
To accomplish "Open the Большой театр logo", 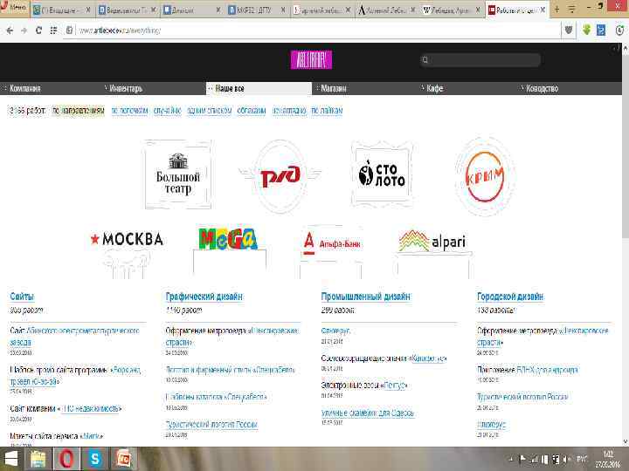I will pyautogui.click(x=178, y=174).
